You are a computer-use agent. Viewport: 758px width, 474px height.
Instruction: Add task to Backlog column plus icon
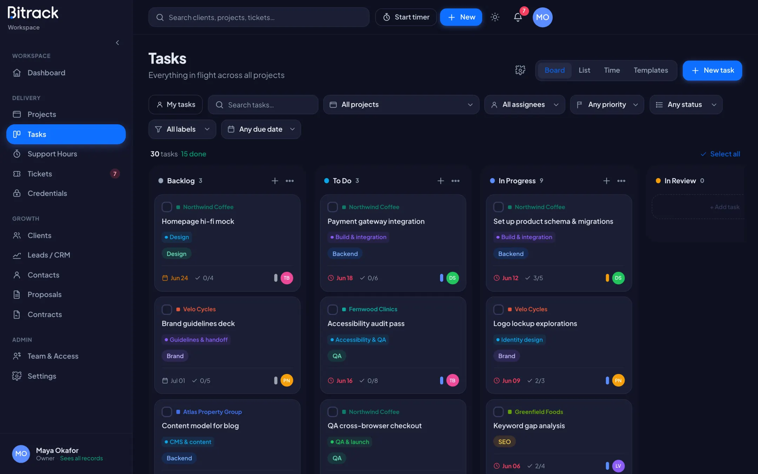pyautogui.click(x=275, y=181)
